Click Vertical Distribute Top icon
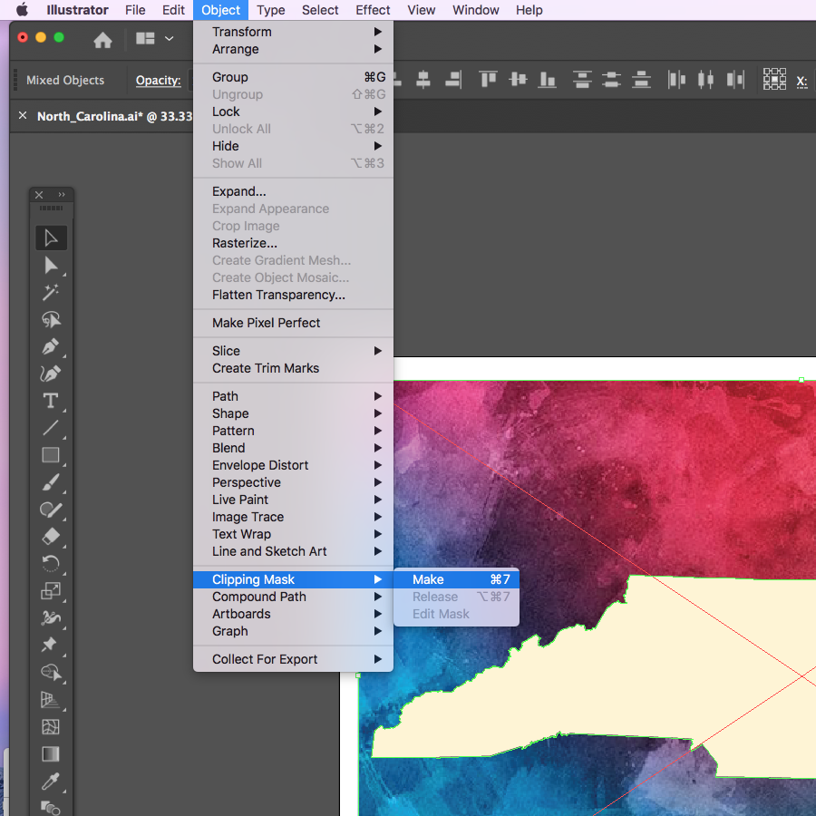The height and width of the screenshot is (816, 816). click(x=582, y=80)
